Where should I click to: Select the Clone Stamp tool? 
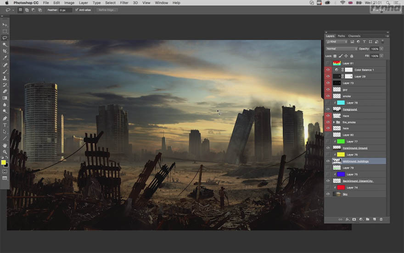point(5,78)
